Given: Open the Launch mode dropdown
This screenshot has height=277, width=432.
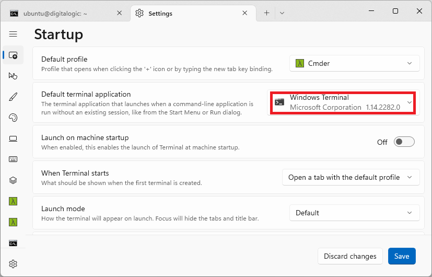Looking at the screenshot, I should [355, 213].
